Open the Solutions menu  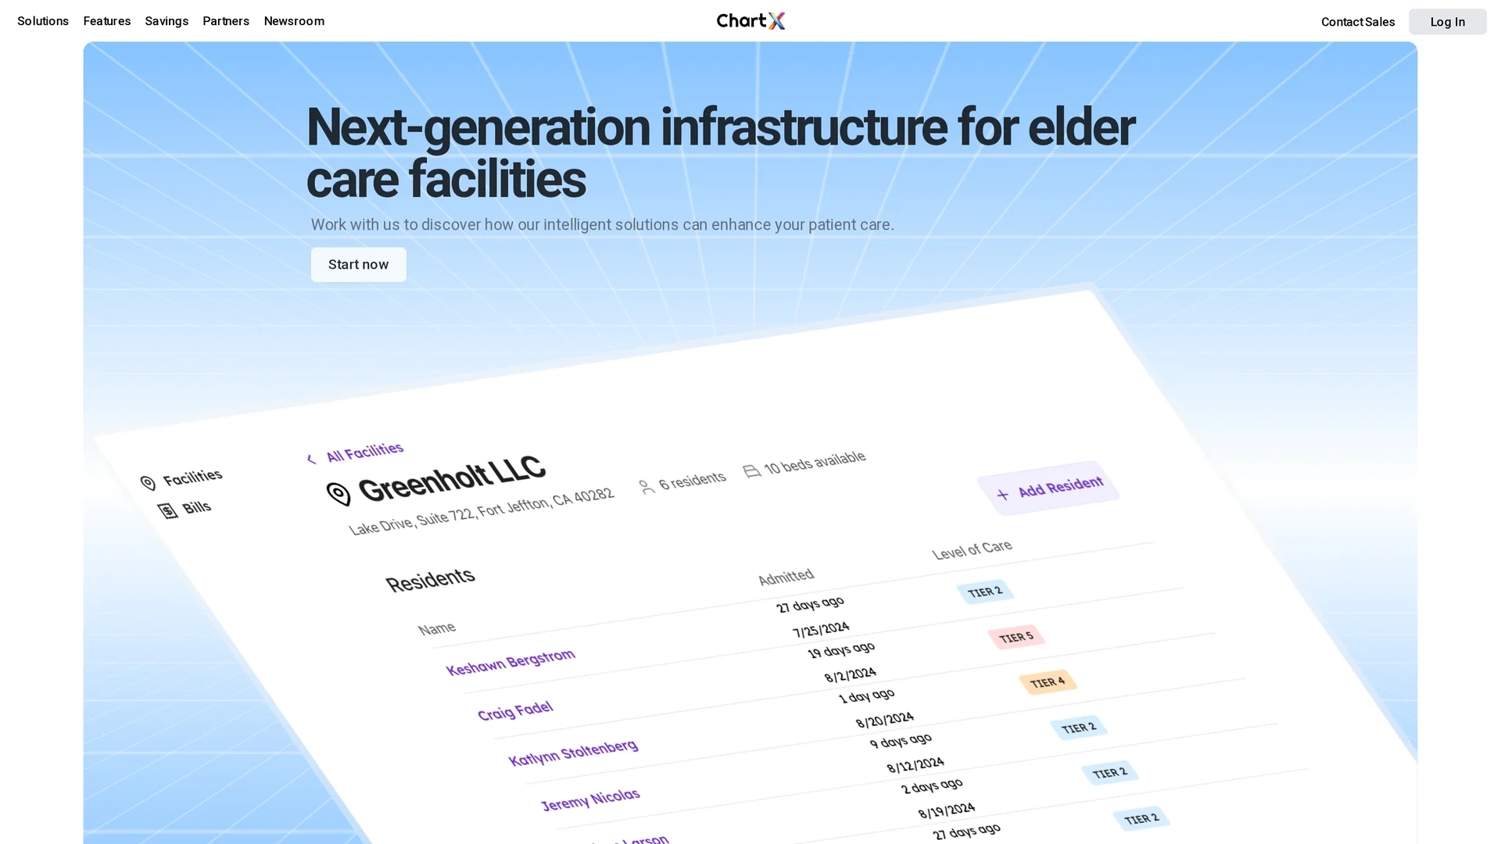[43, 21]
